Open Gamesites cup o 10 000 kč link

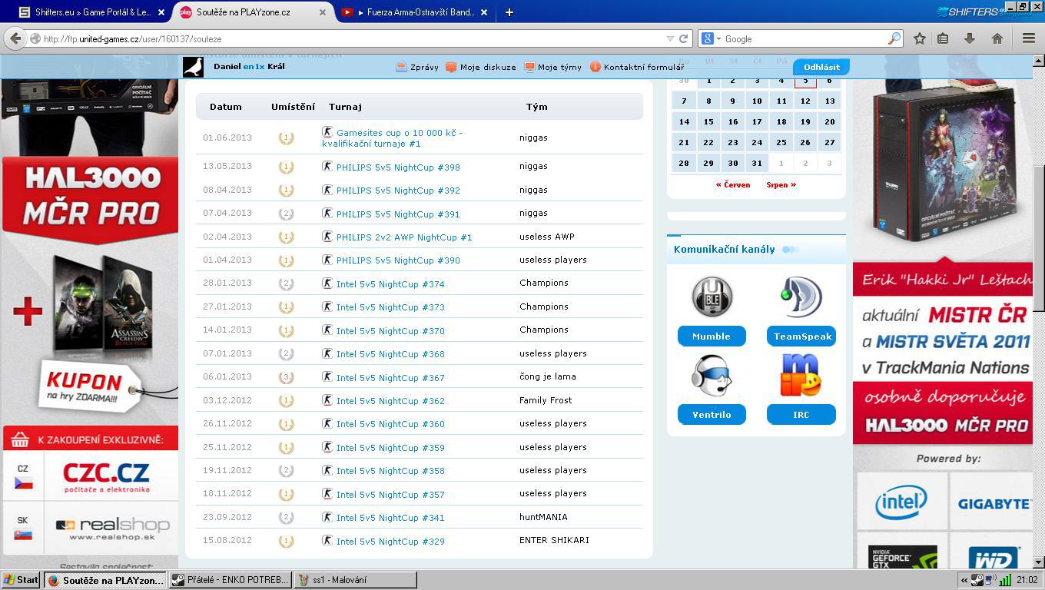point(393,138)
